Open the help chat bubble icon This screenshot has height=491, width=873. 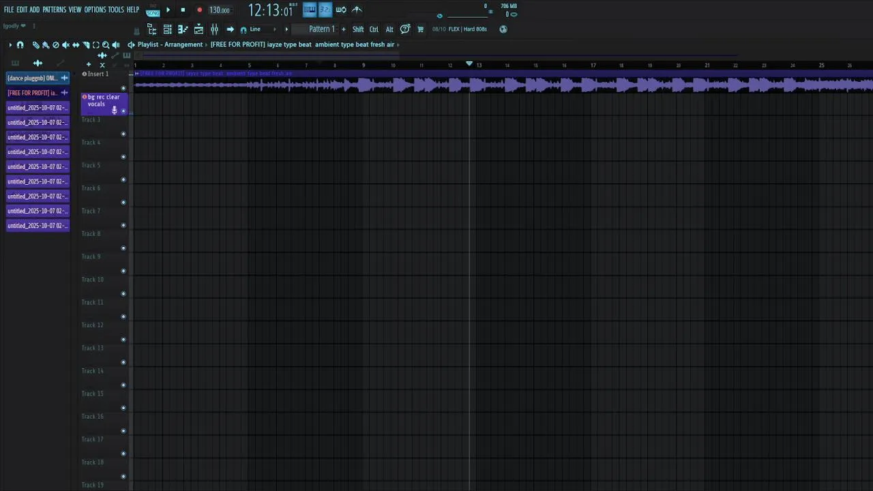click(405, 29)
